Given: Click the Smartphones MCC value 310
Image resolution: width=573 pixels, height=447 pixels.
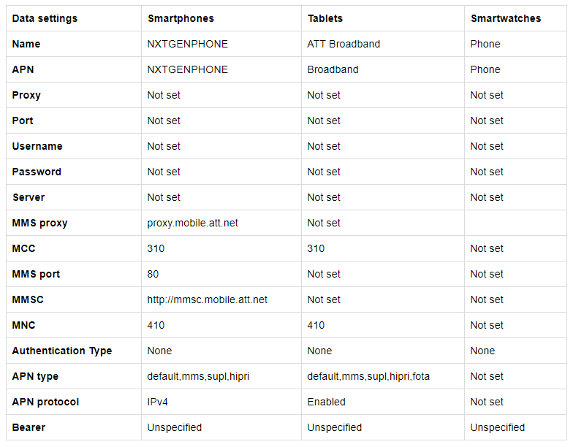Looking at the screenshot, I should pyautogui.click(x=156, y=248).
